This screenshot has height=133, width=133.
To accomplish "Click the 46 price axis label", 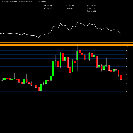I will pyautogui.click(x=126, y=75).
